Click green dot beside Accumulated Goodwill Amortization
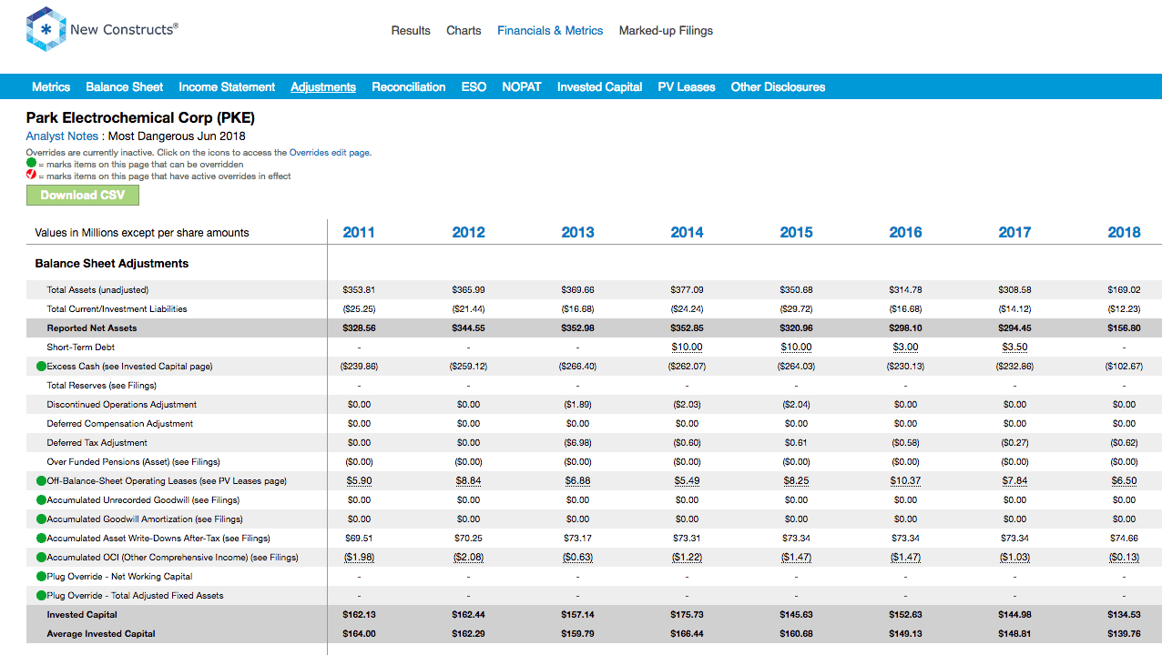The height and width of the screenshot is (655, 1162). (41, 519)
